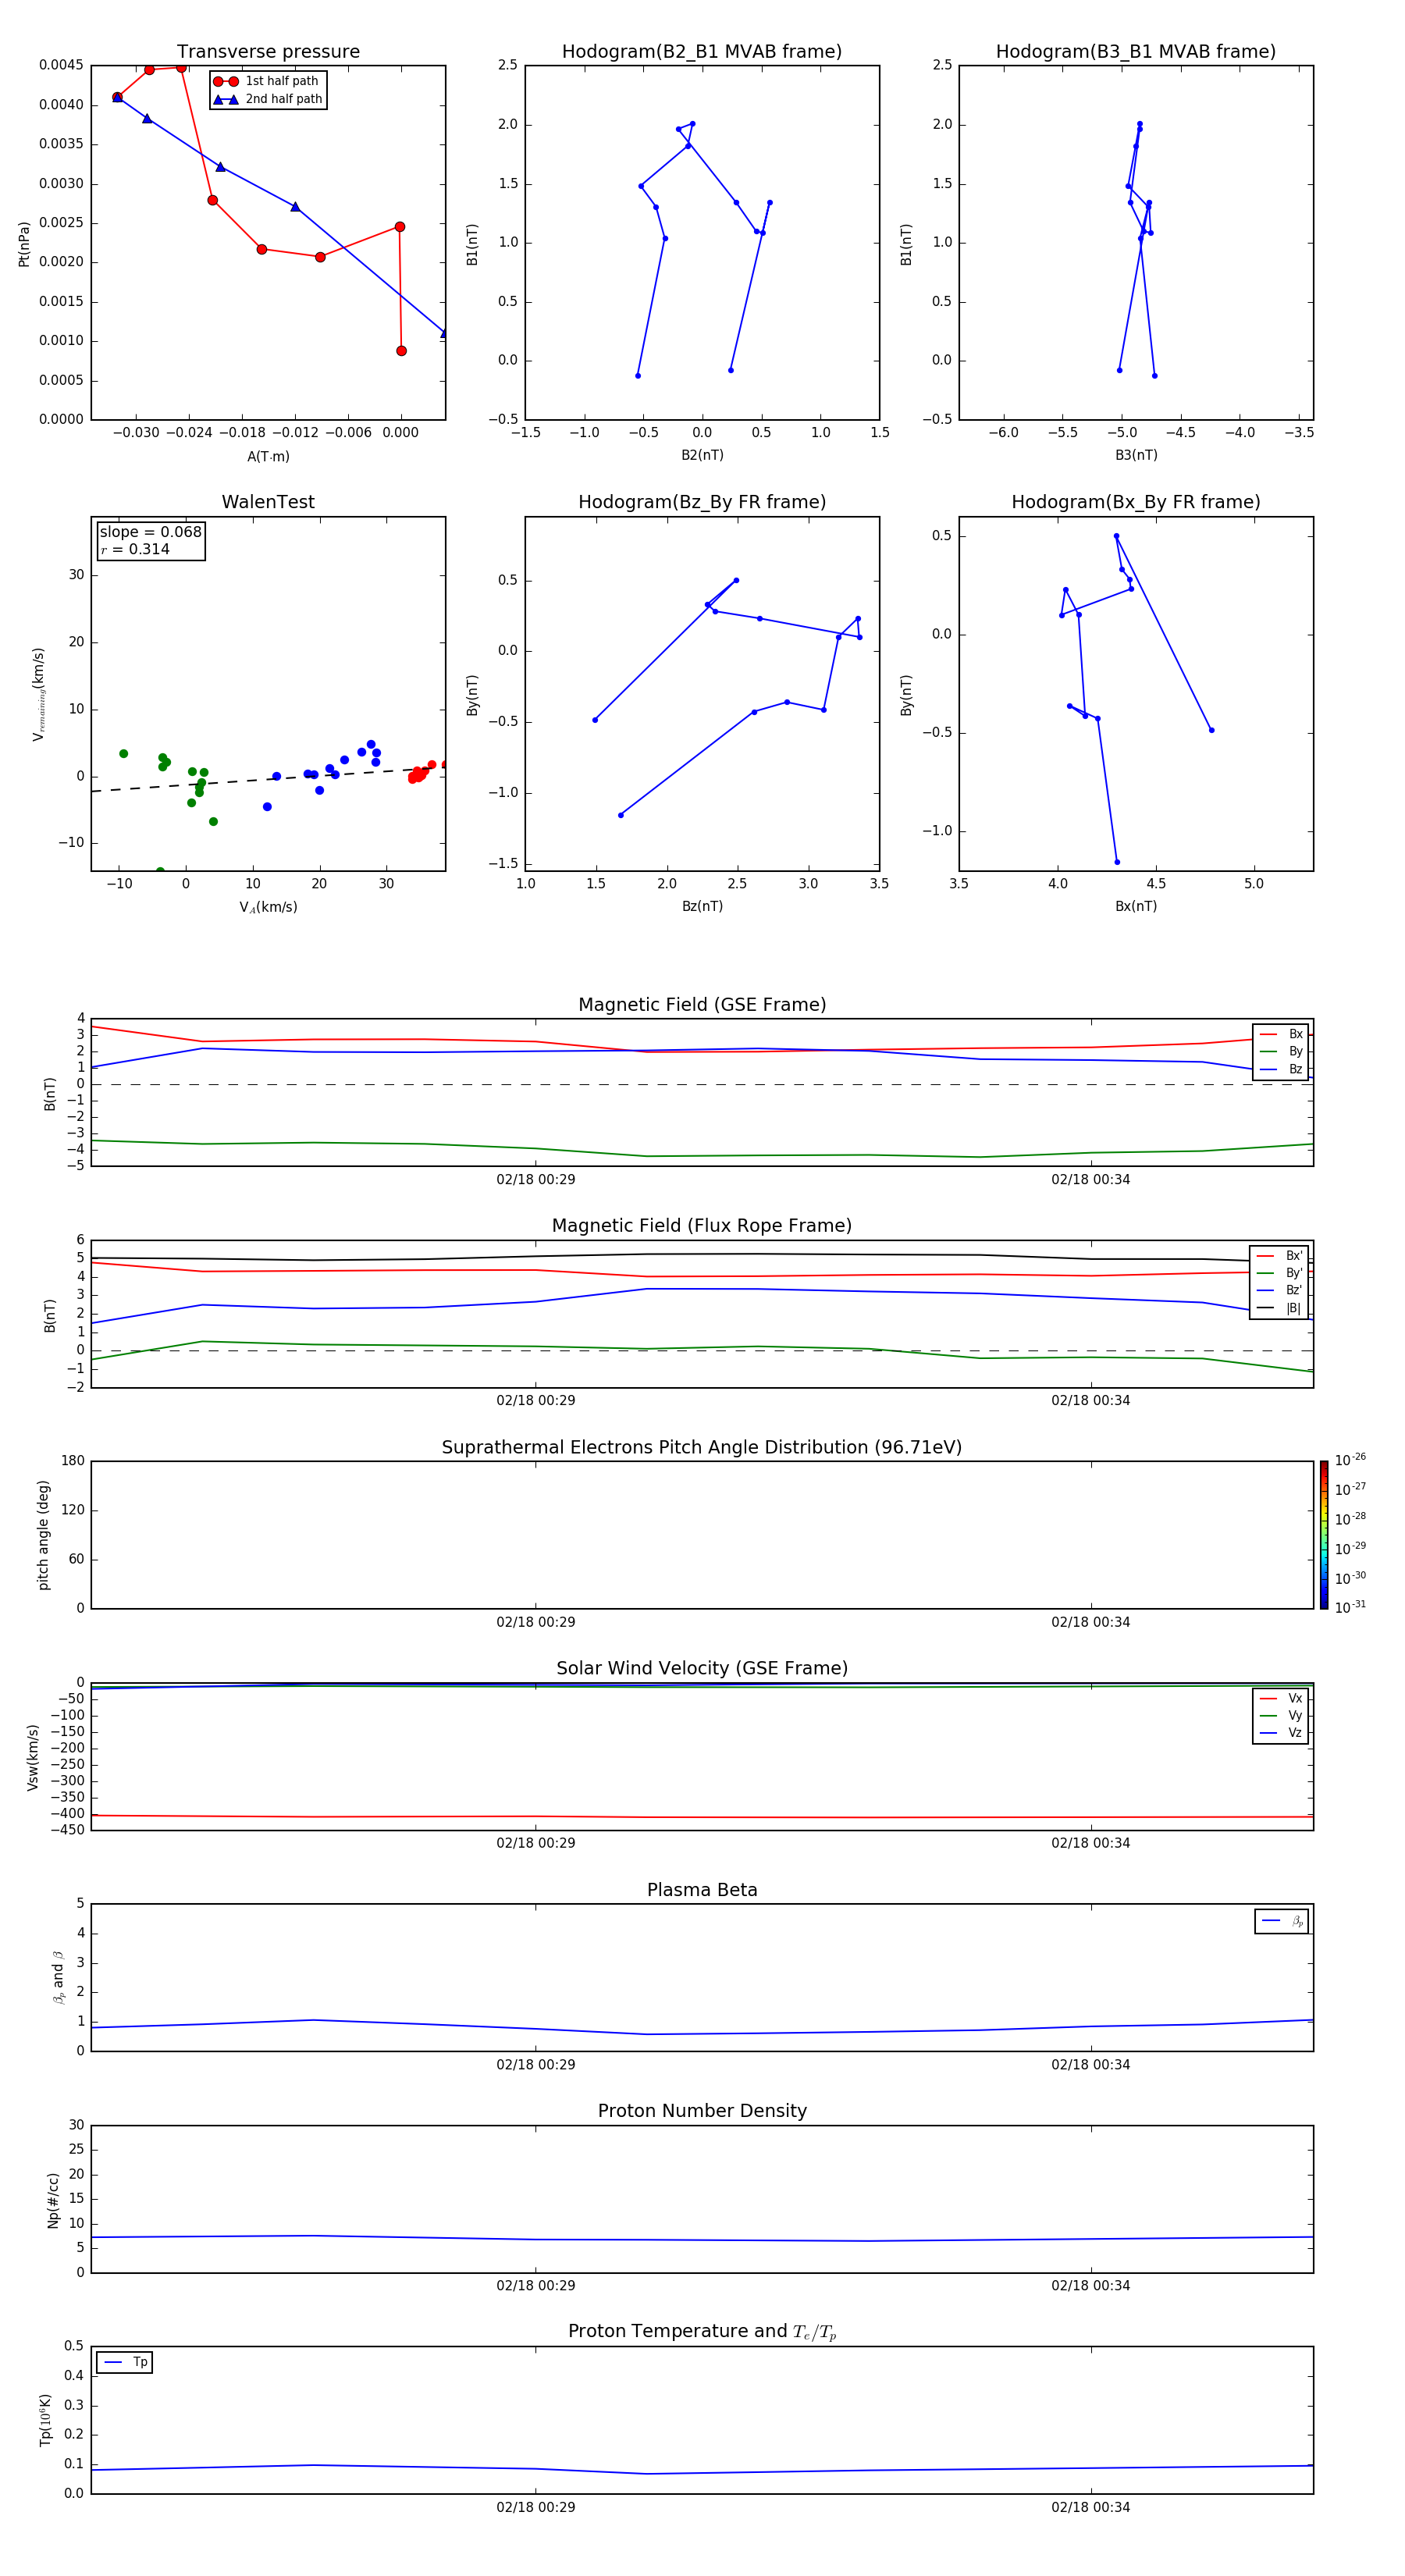The width and height of the screenshot is (1405, 2576).
Task: Click the 'Tp' legend in temperature plot
Action: pyautogui.click(x=124, y=2362)
